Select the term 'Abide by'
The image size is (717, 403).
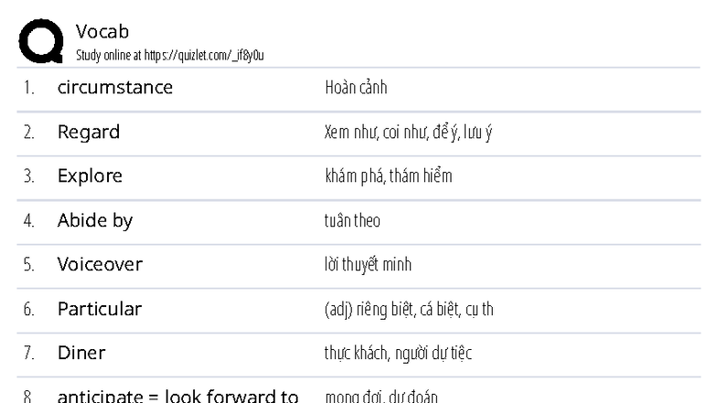[95, 220]
